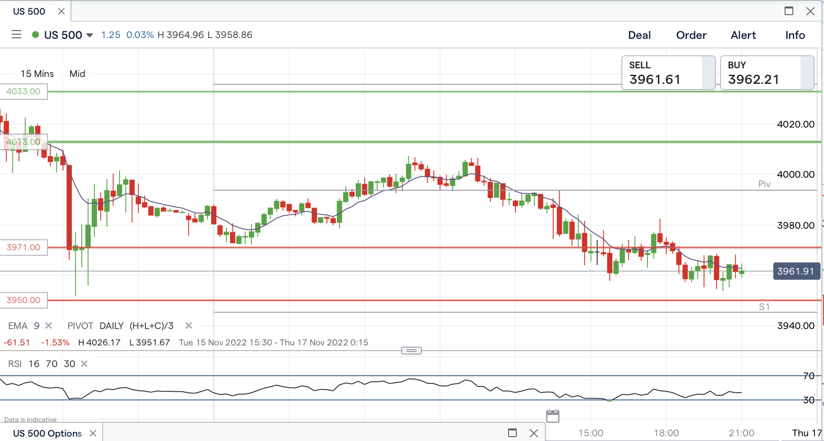Open the hamburger menu beside US 500

[x=16, y=35]
